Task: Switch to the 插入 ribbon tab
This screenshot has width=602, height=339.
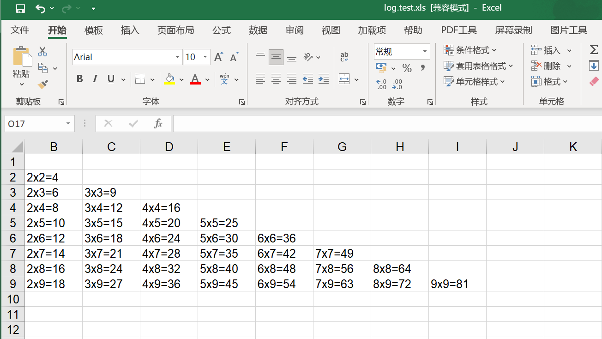Action: pyautogui.click(x=129, y=30)
